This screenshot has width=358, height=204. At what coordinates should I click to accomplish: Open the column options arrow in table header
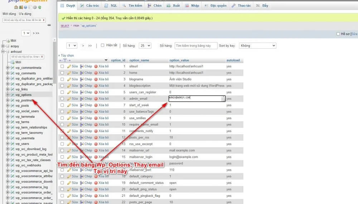106,60
